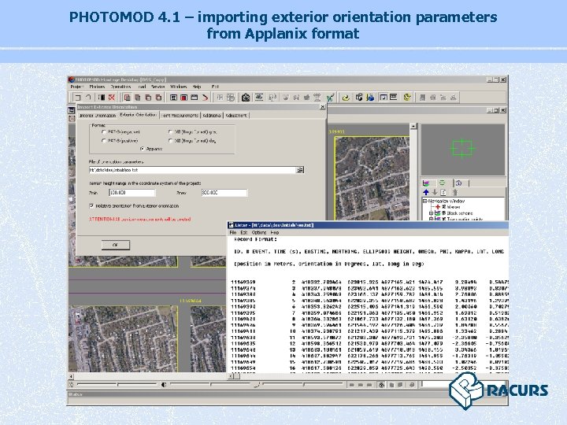
Task: Select the upper DB (Bingo format) option
Action: (171, 132)
